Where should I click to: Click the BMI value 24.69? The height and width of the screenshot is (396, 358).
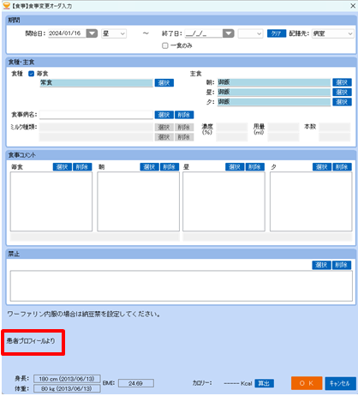[x=136, y=383]
